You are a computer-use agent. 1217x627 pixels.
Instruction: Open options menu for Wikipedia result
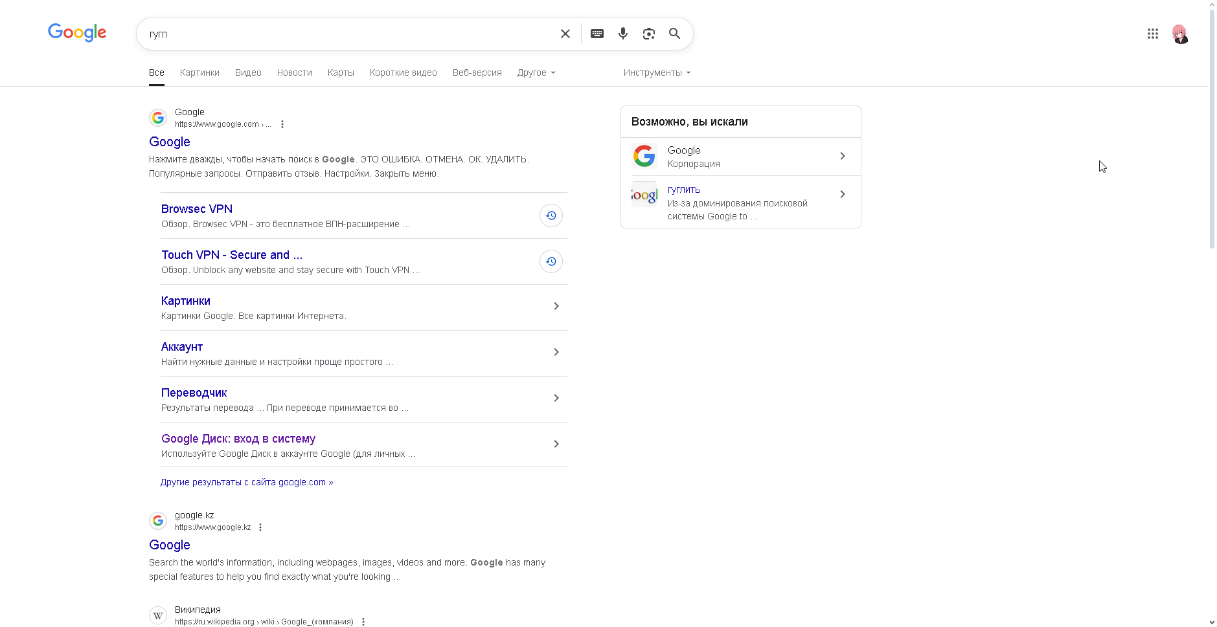pyautogui.click(x=363, y=622)
